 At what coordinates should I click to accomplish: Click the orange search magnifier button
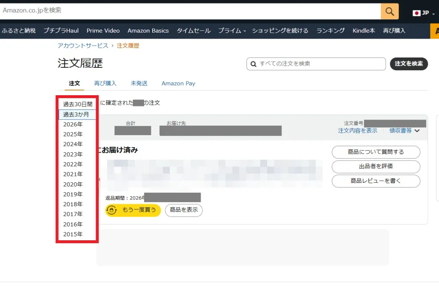pyautogui.click(x=389, y=12)
